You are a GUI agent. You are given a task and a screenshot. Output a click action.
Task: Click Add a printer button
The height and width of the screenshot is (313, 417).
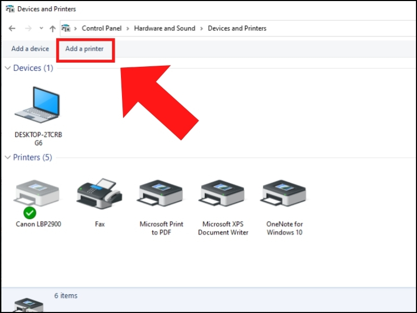84,49
